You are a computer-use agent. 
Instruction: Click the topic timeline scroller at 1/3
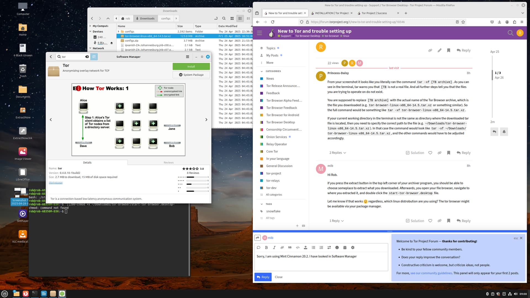(492, 75)
